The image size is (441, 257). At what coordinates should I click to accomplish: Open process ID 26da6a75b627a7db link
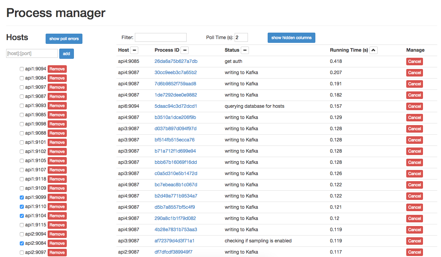(176, 61)
